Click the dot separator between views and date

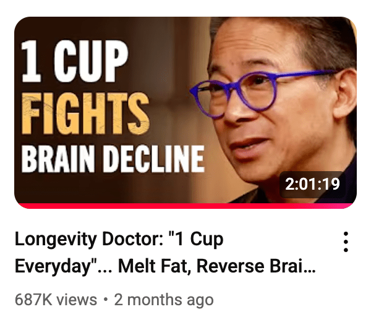106,300
